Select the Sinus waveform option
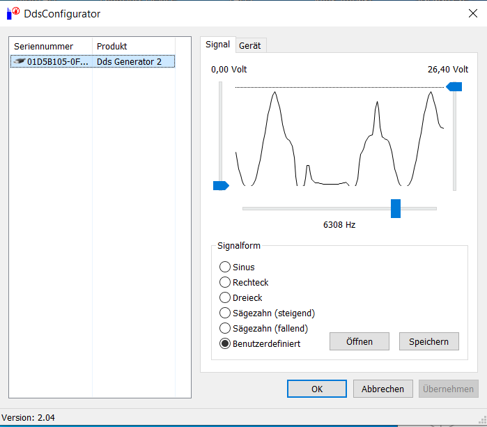487x427 pixels. (x=225, y=267)
